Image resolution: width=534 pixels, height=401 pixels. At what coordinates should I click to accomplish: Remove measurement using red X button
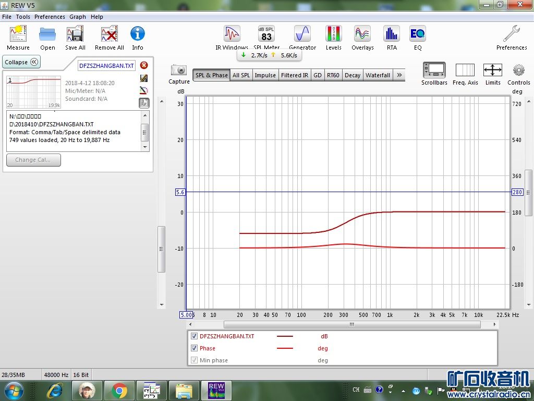tap(144, 65)
